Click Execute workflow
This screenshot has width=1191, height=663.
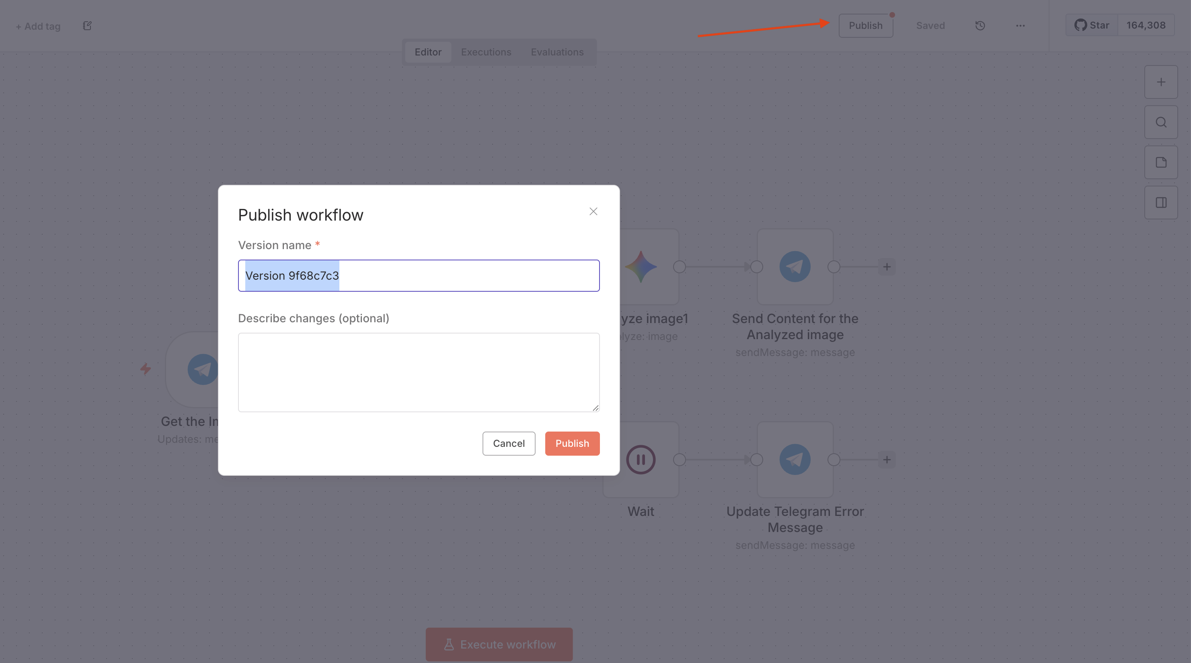point(499,644)
